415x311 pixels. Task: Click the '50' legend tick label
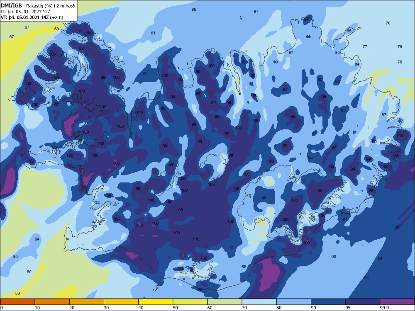(x=175, y=308)
